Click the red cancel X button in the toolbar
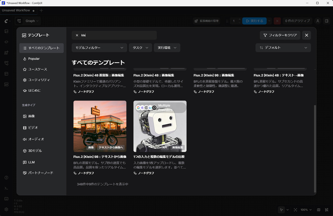The height and width of the screenshot is (216, 333). [x=277, y=21]
